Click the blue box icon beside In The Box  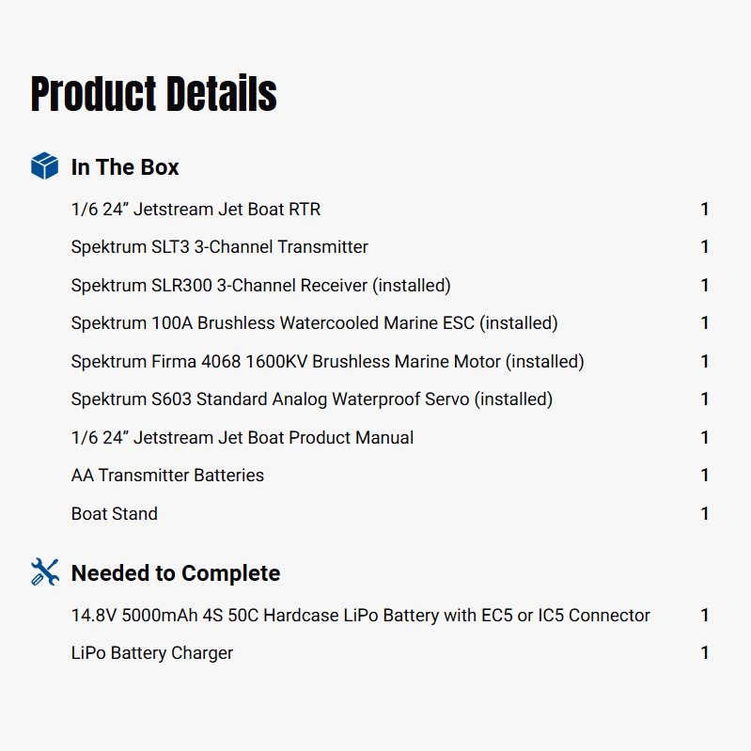[44, 166]
